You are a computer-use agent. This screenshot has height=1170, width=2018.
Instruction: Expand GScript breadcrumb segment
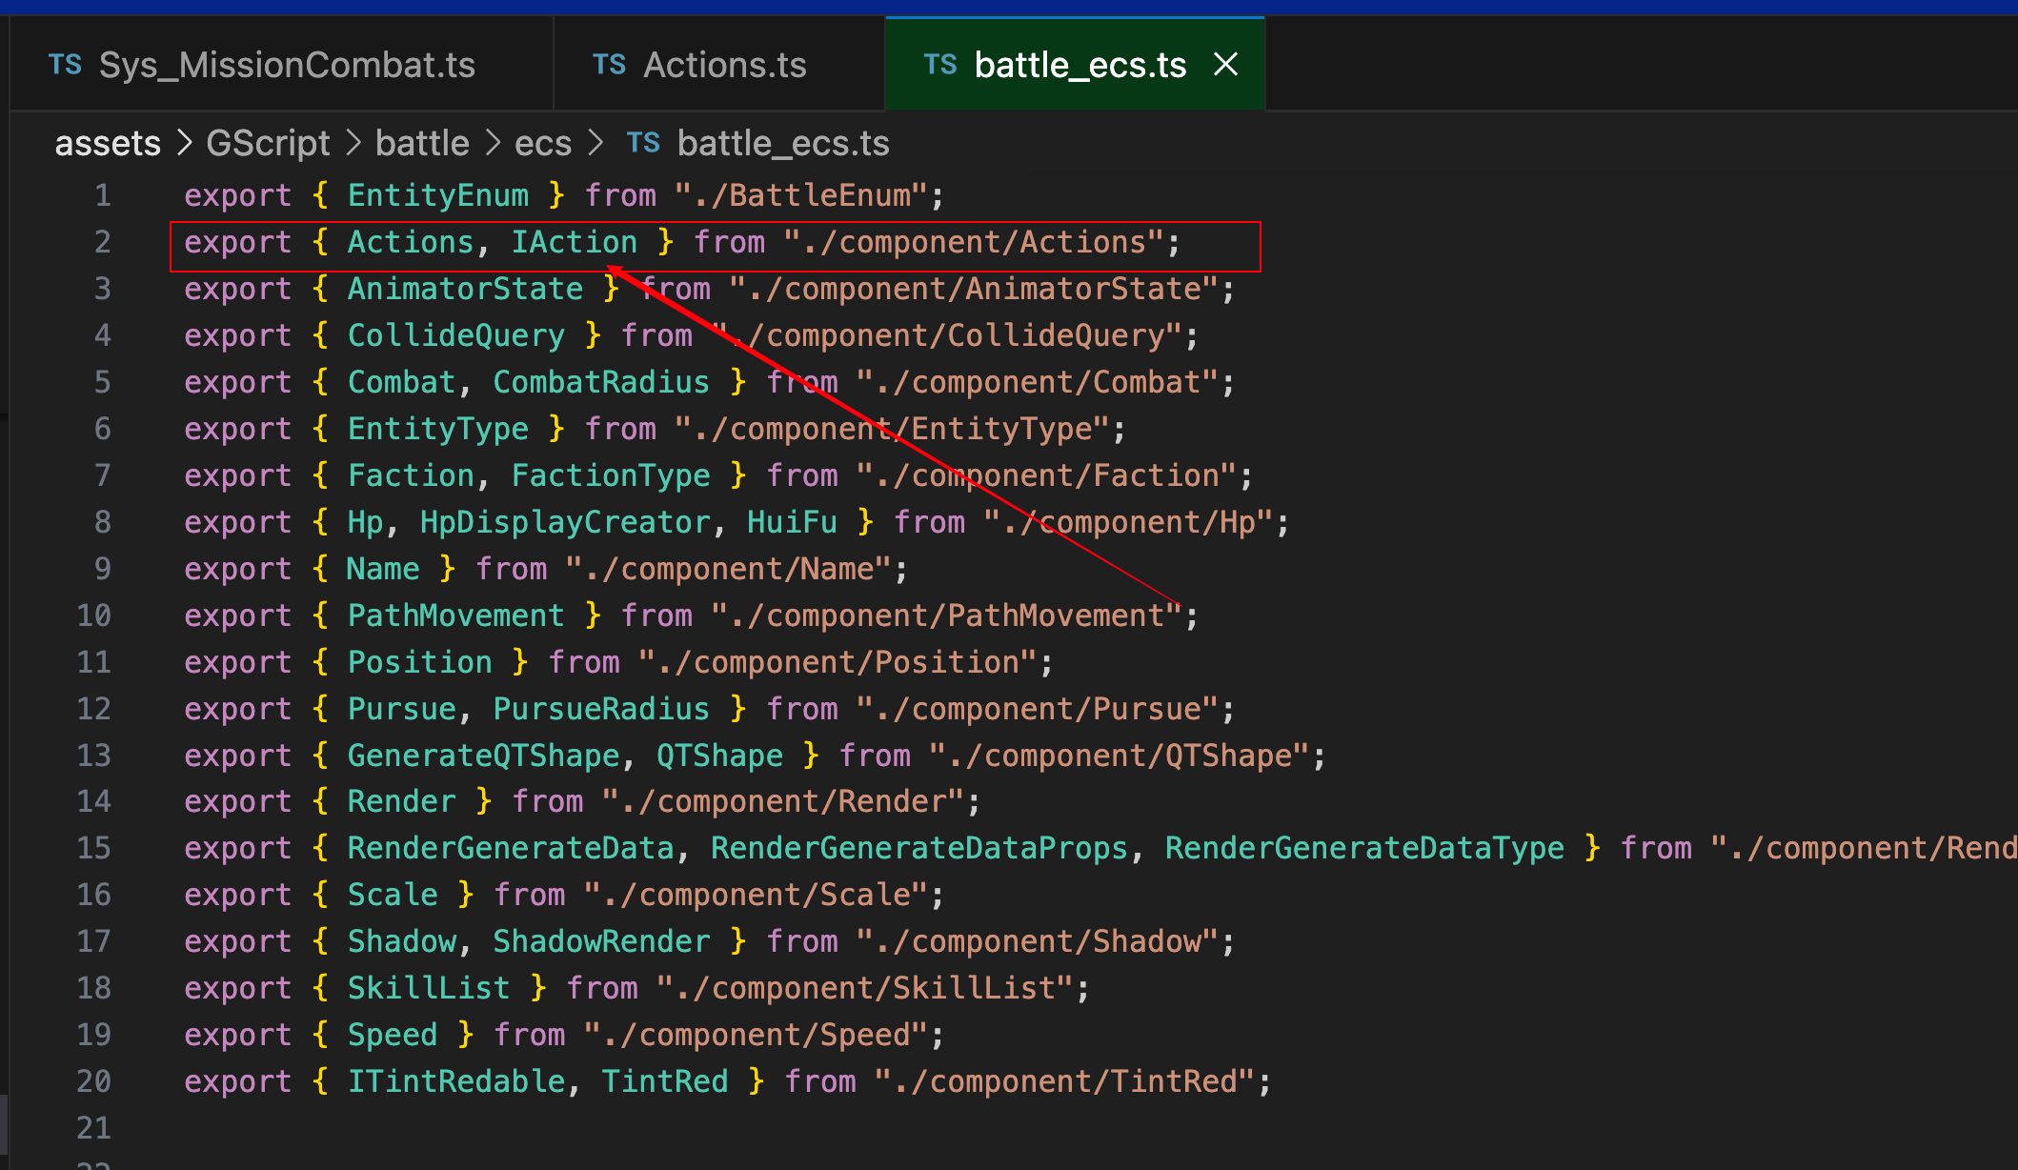pyautogui.click(x=268, y=143)
